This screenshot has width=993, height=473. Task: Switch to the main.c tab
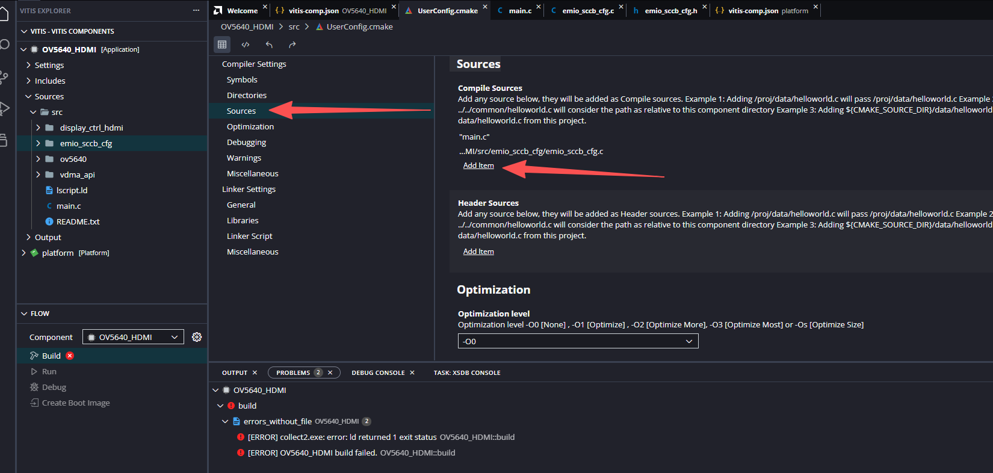tap(520, 11)
